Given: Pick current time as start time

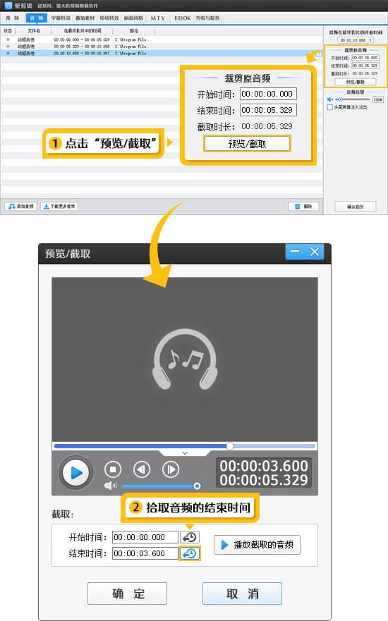Looking at the screenshot, I should (190, 537).
